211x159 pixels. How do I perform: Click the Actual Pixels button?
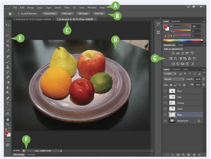pyautogui.click(x=50, y=14)
